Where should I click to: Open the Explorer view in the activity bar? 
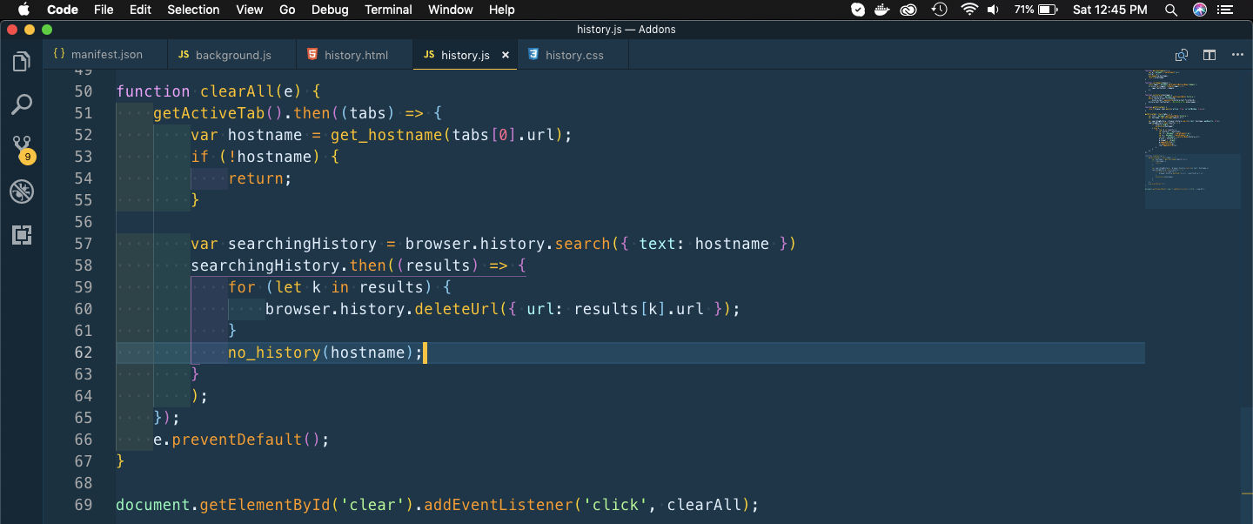tap(22, 62)
